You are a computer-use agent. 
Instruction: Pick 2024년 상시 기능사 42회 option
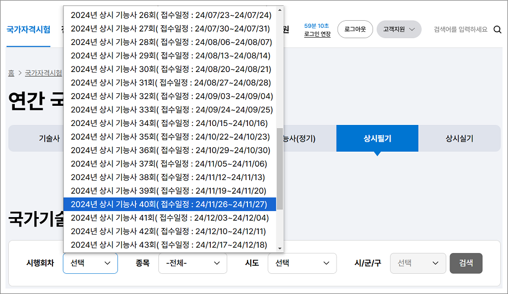pyautogui.click(x=170, y=232)
